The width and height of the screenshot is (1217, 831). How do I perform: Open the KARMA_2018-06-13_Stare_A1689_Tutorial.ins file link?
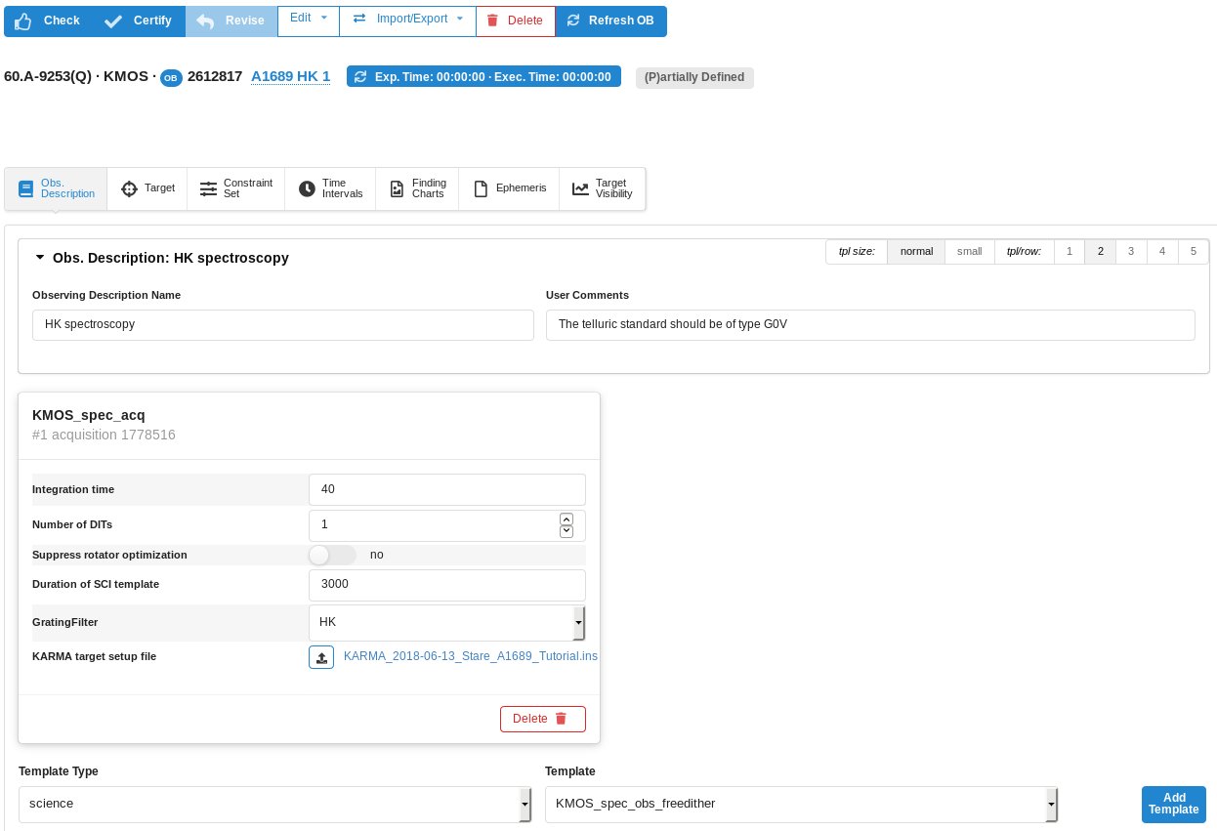coord(470,656)
